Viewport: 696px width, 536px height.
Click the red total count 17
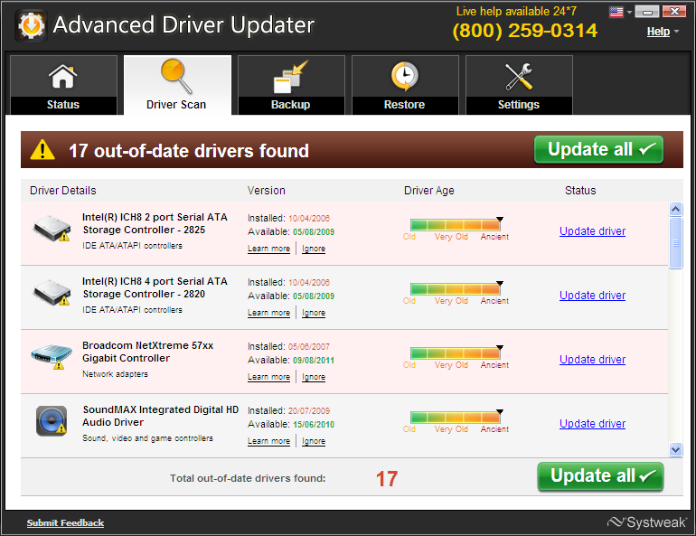(387, 479)
